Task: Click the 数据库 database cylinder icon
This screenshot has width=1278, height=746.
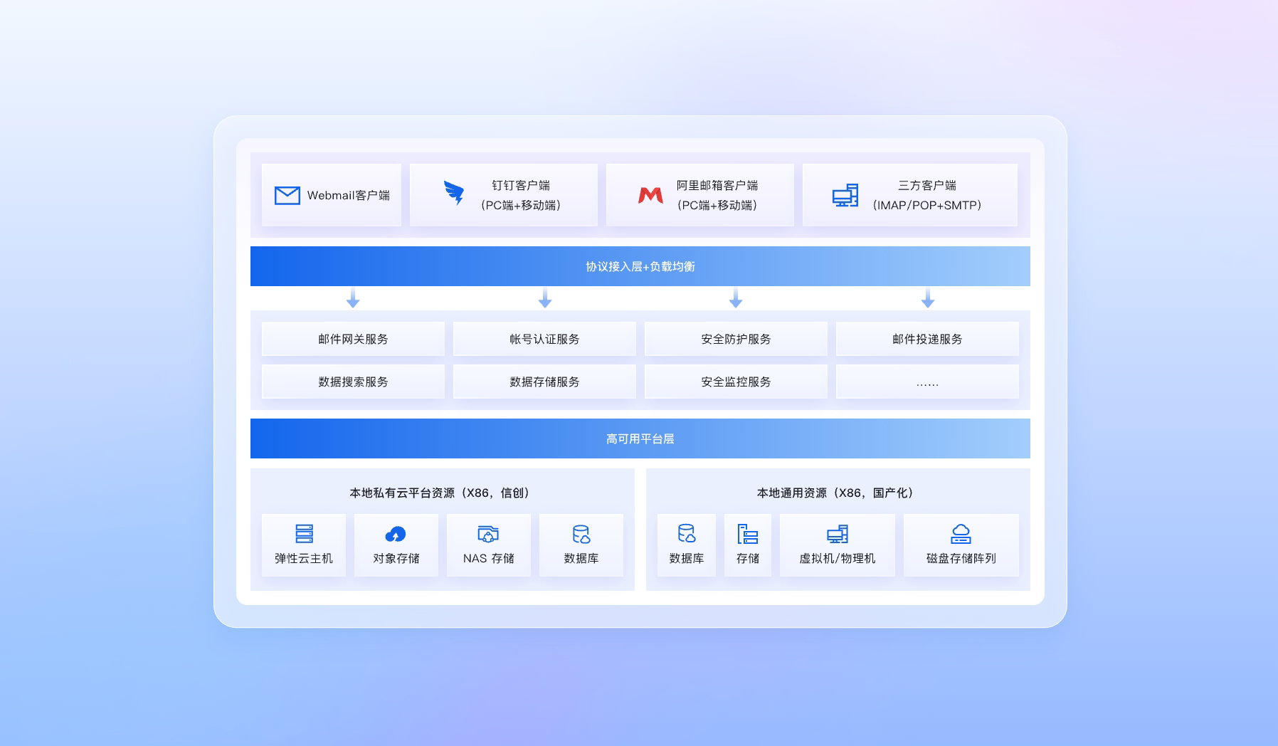Action: [581, 535]
